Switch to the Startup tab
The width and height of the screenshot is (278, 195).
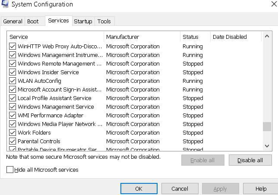tap(83, 21)
